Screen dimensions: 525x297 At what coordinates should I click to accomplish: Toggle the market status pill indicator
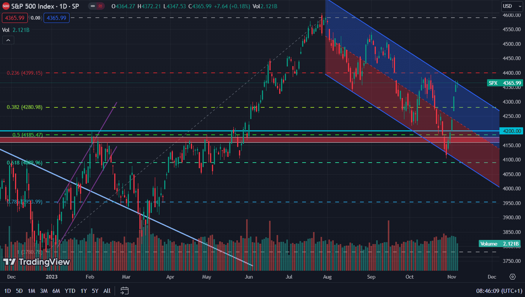tap(96, 6)
